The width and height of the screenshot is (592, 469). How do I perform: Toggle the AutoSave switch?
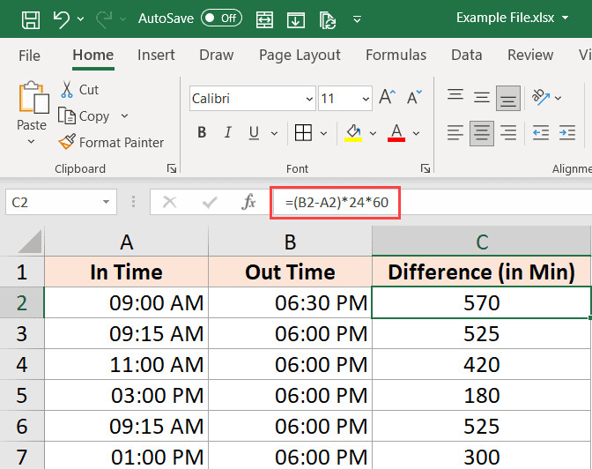pos(221,18)
